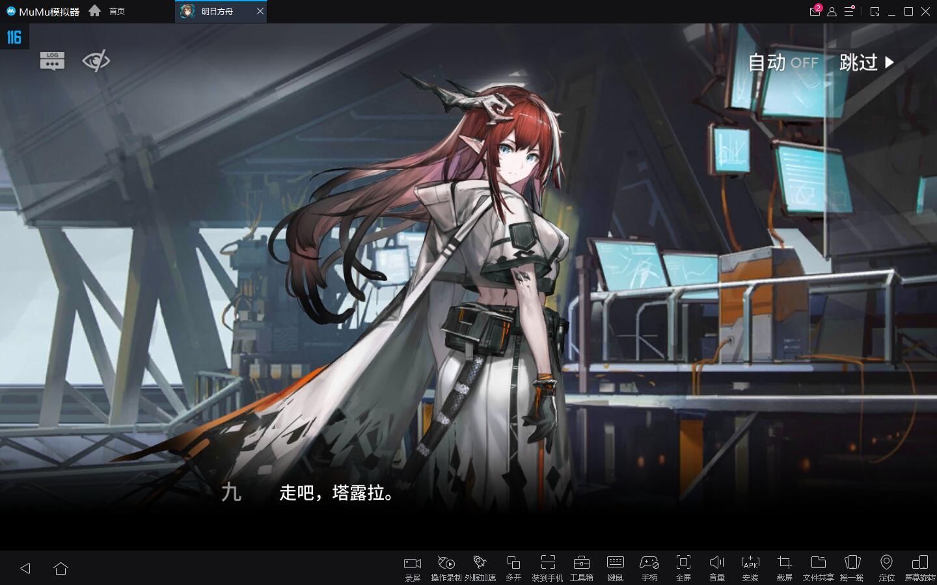Screen dimensions: 937x585
Task: Go to the Android home screen
Action: 61,568
